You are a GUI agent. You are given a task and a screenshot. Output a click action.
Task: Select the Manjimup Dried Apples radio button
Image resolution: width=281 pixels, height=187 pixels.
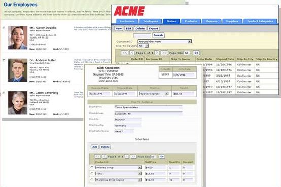pyautogui.click(x=92, y=180)
